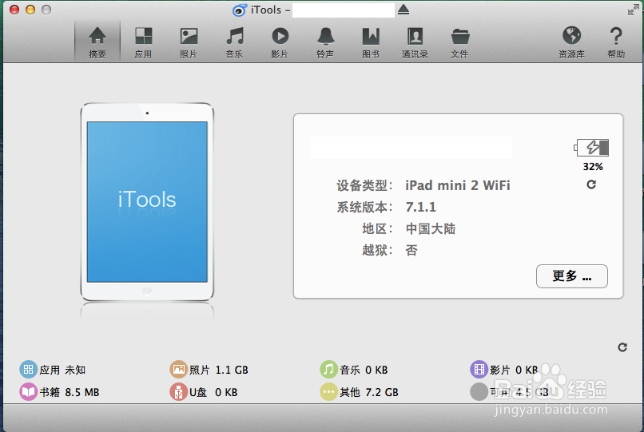Open the 图书 books section
The height and width of the screenshot is (432, 644).
[371, 42]
